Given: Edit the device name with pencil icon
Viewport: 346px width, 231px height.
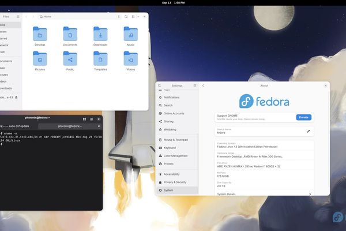Looking at the screenshot, I should click(309, 131).
